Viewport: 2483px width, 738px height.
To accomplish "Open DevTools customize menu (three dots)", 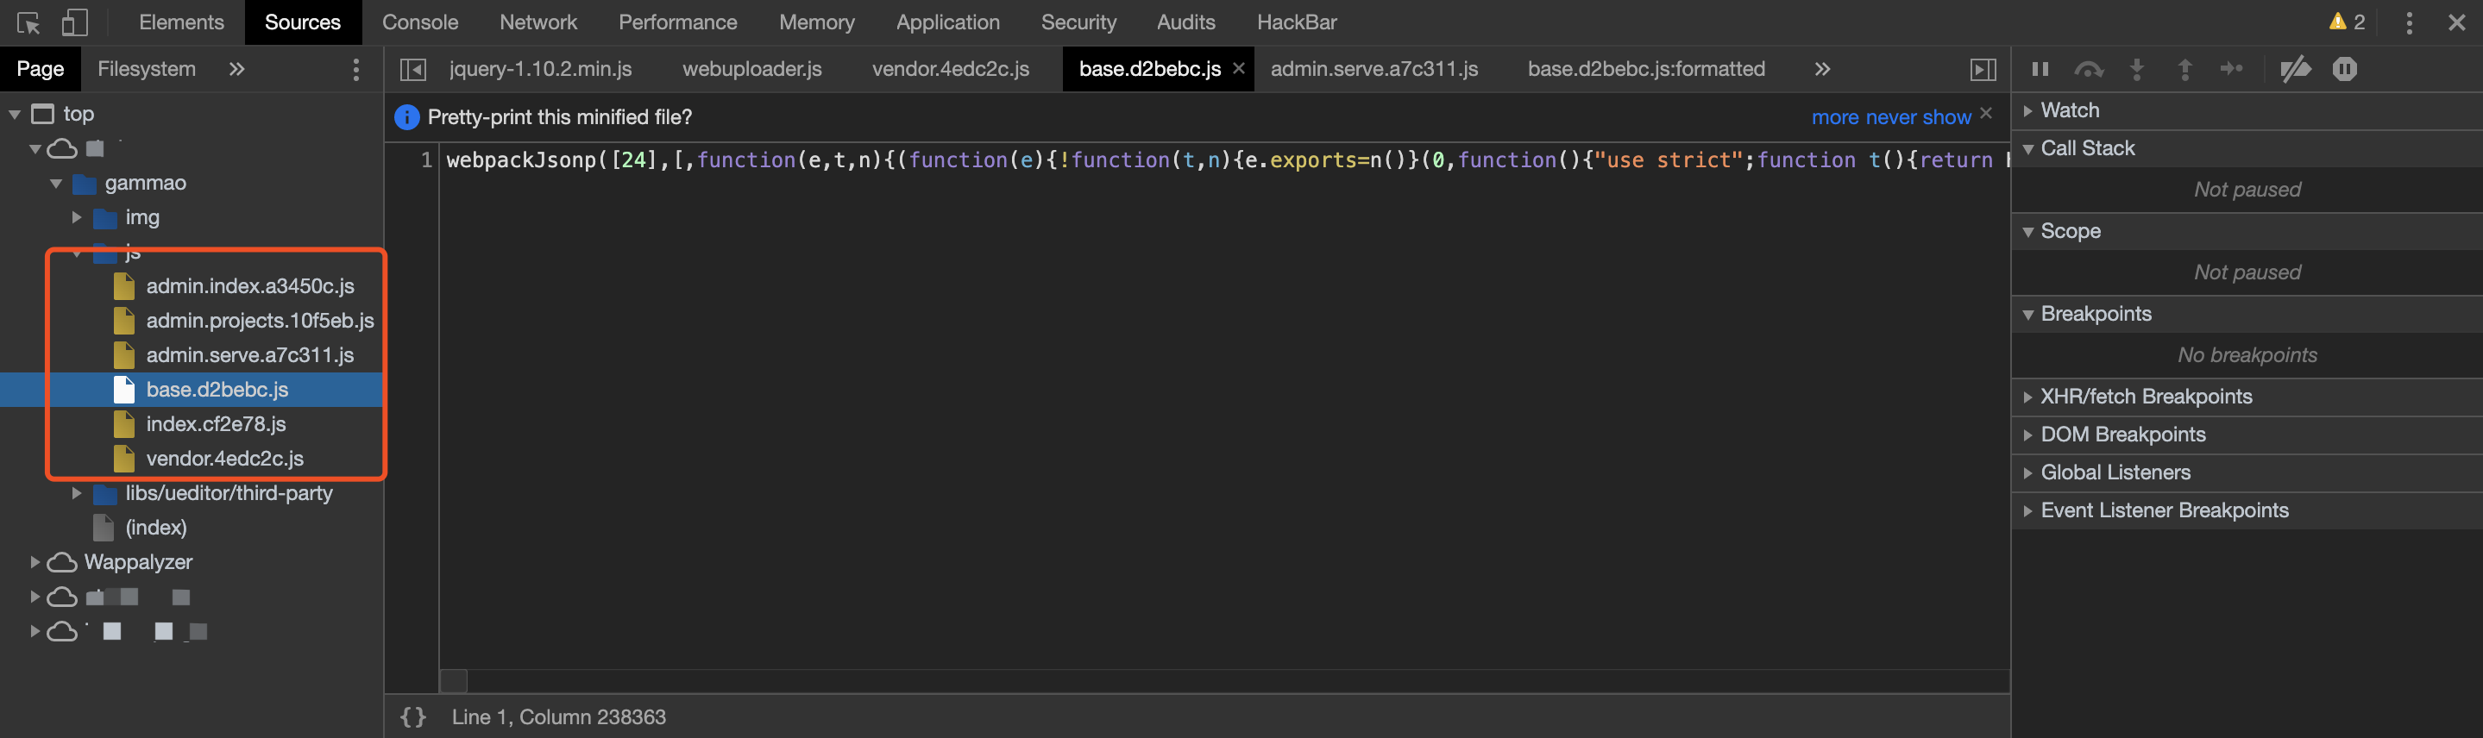I will pyautogui.click(x=2409, y=22).
